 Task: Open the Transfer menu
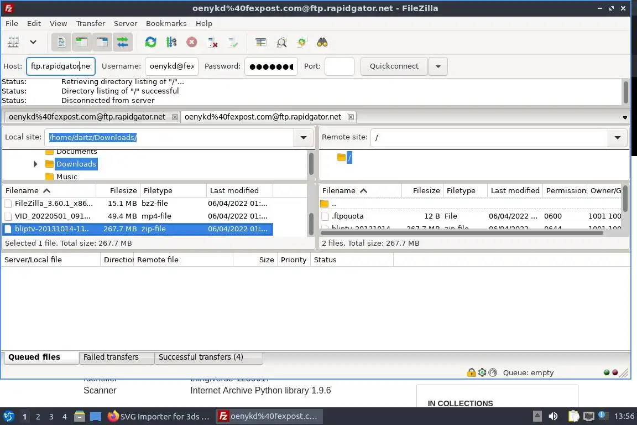tap(91, 23)
